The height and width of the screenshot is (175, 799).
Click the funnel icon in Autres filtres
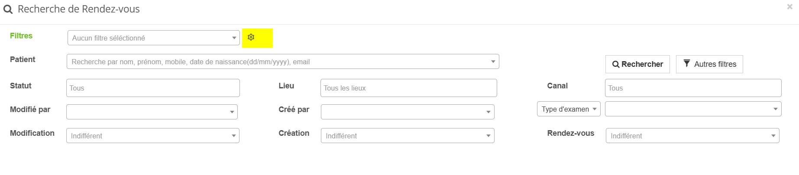(x=687, y=63)
